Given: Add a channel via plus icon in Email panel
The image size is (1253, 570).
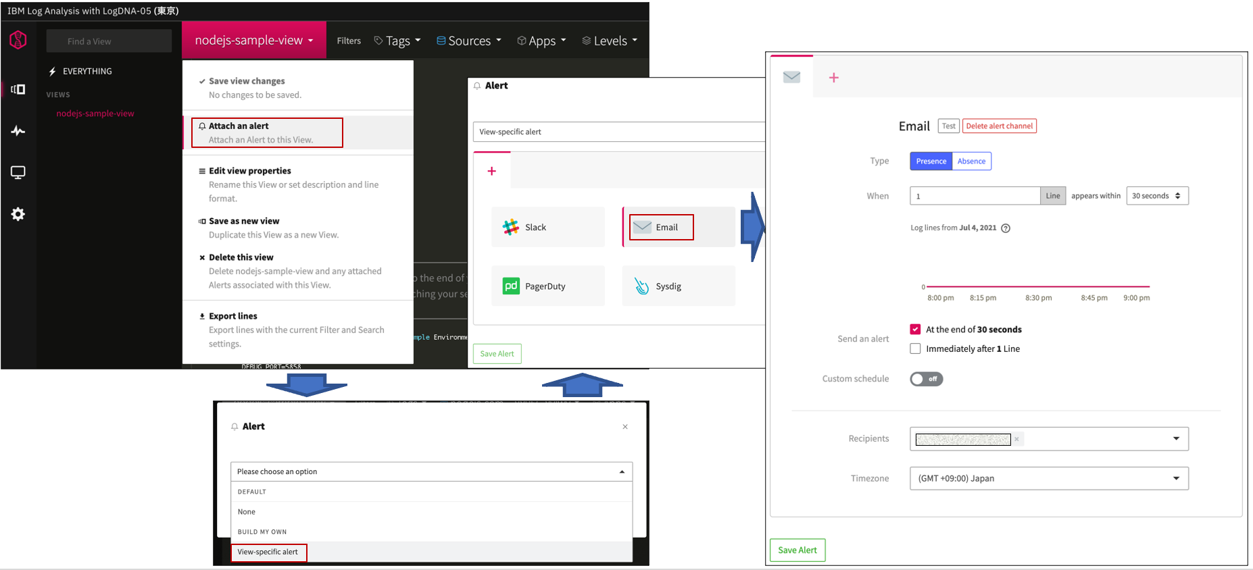Looking at the screenshot, I should (834, 78).
